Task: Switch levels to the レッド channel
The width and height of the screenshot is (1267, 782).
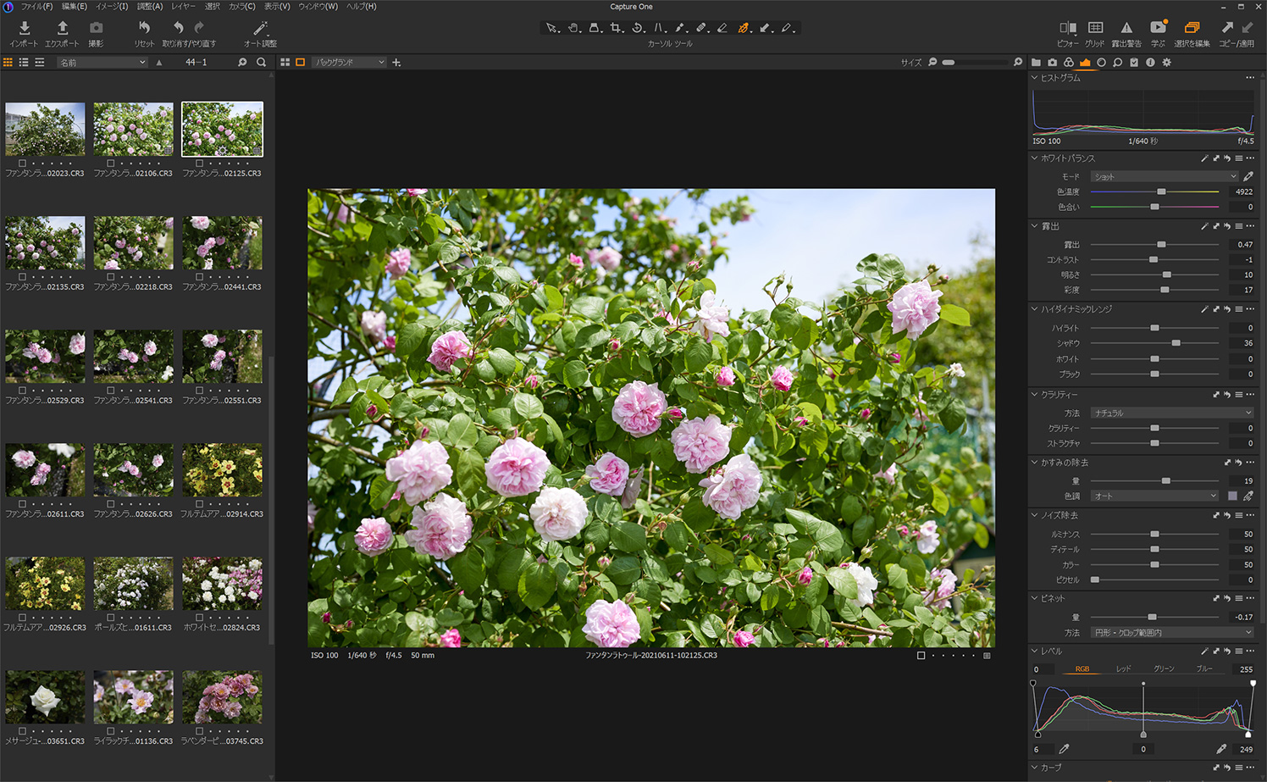Action: pyautogui.click(x=1123, y=669)
